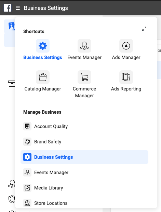This screenshot has height=212, width=161.
Task: Open Media Library menu item
Action: pos(84,188)
